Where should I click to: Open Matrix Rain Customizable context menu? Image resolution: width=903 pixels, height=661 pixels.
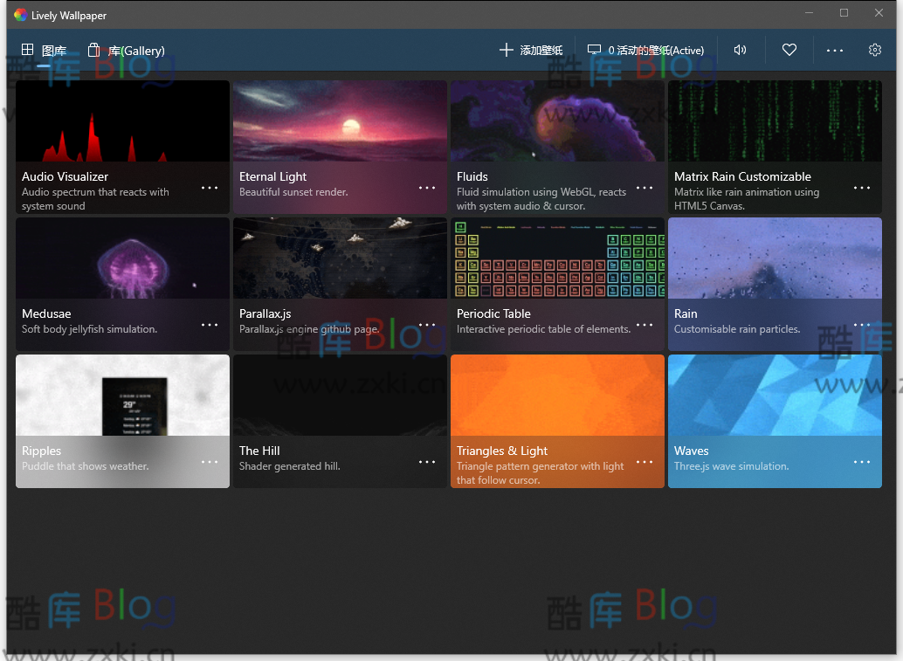point(861,188)
